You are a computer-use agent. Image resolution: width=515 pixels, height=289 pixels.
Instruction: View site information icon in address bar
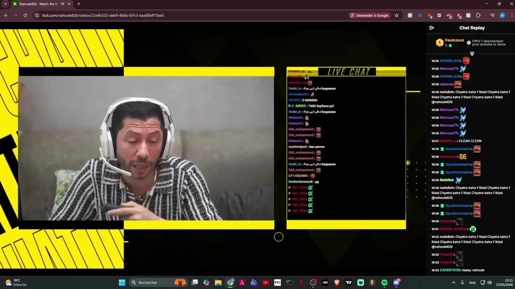tap(37, 15)
